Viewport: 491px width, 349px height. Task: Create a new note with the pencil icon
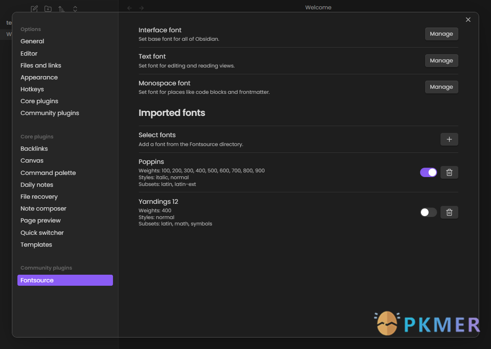pyautogui.click(x=34, y=9)
